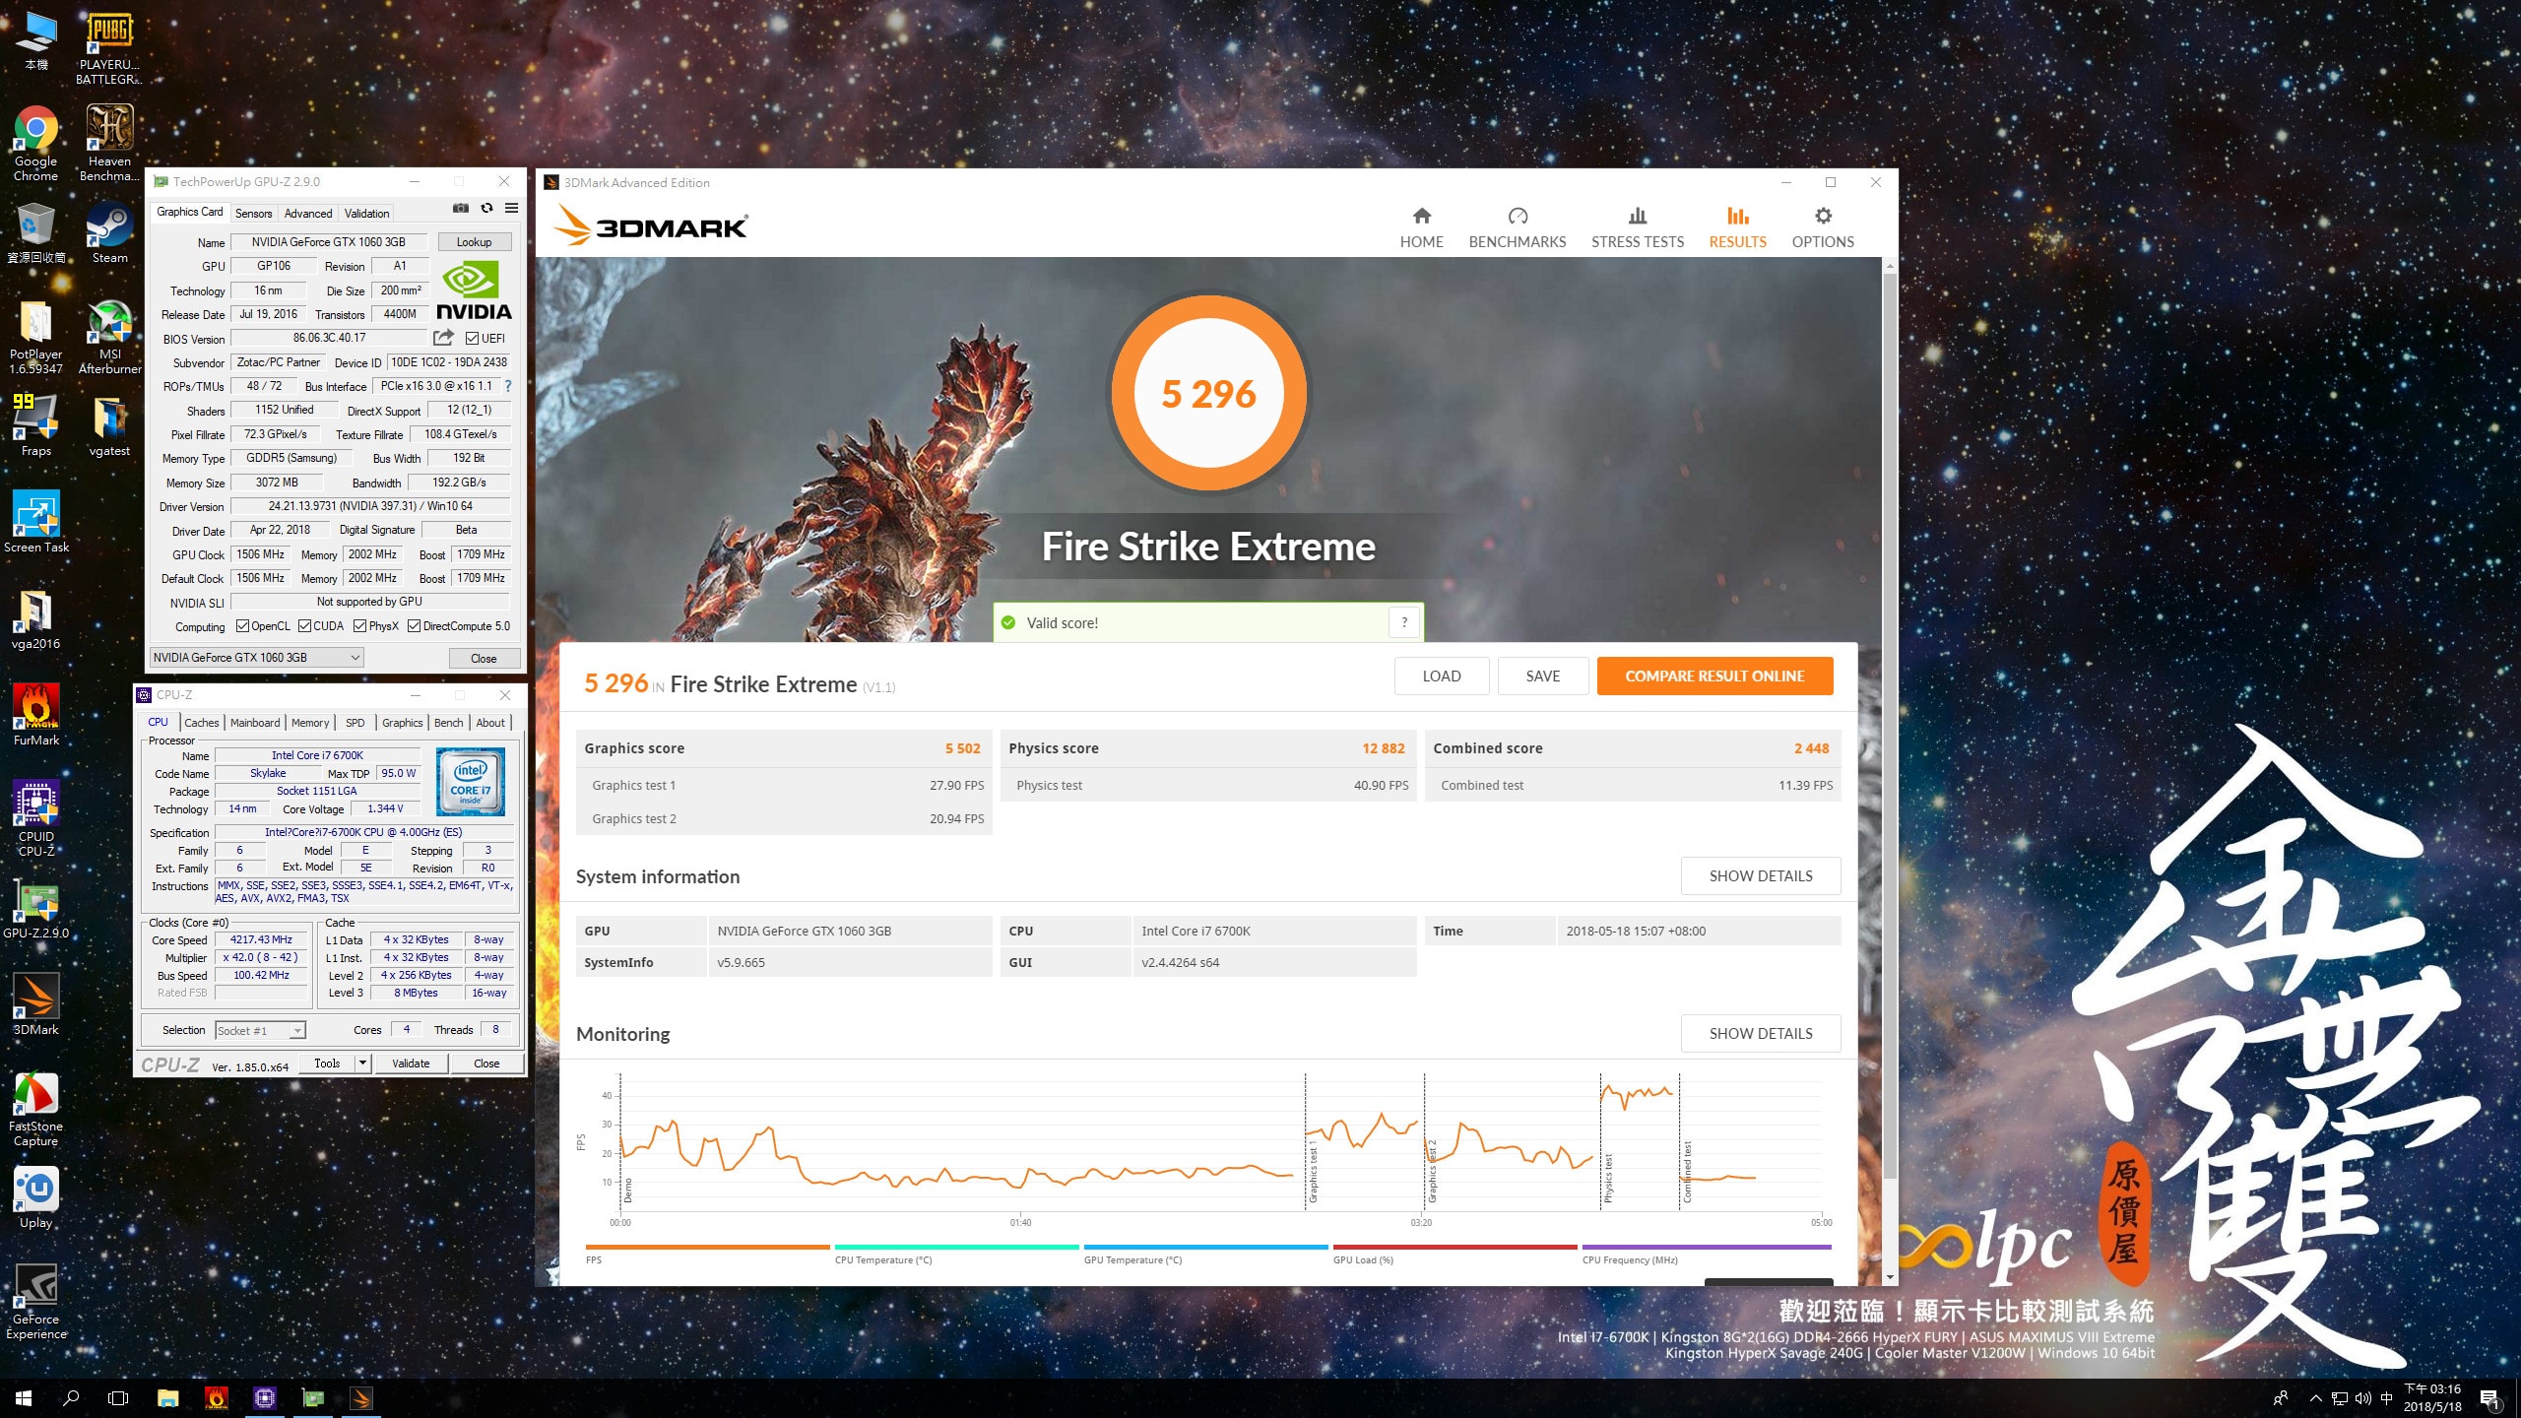This screenshot has height=1418, width=2521.
Task: Toggle the PhysX checkbox
Action: click(360, 626)
